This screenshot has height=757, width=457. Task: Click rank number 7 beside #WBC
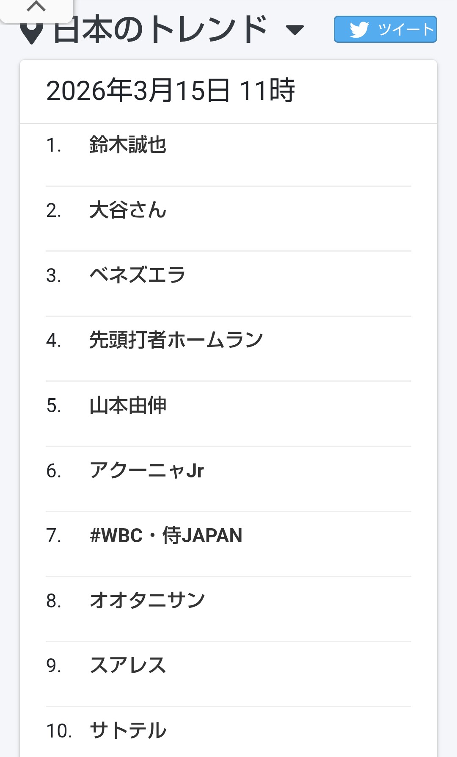(53, 536)
